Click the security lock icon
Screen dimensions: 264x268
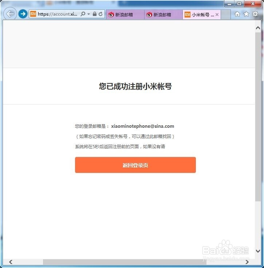click(94, 14)
